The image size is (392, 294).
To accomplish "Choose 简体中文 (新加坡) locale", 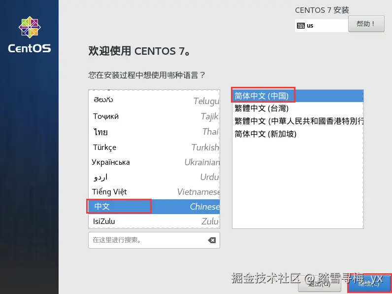I will pyautogui.click(x=298, y=134).
